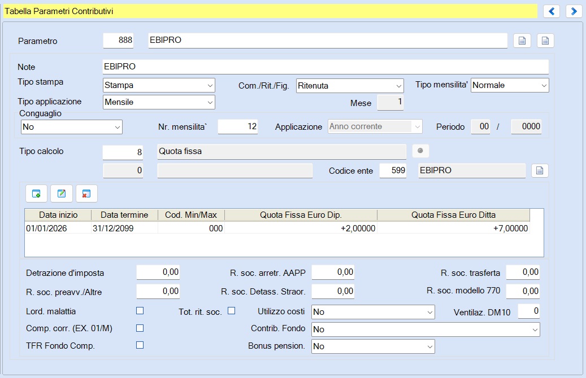Image resolution: width=586 pixels, height=378 pixels.
Task: Click R. soc. Detass. Straor. field
Action: 333,292
